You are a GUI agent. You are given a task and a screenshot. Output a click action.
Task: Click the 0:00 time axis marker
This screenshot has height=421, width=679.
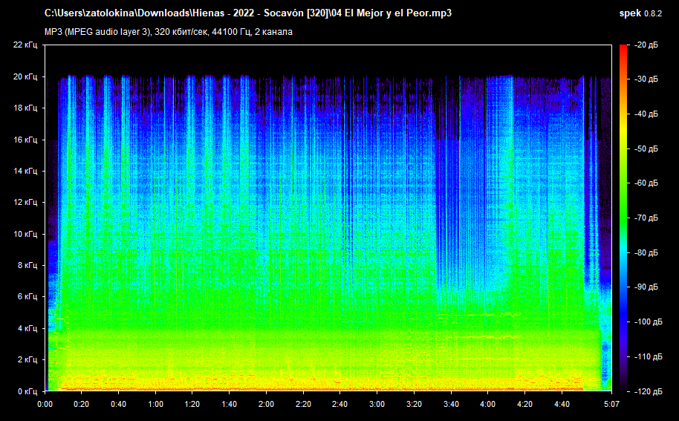(x=45, y=405)
